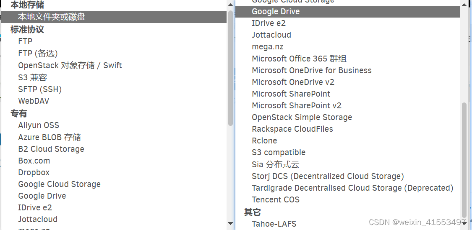Screen dimensions: 472x230
Task: Choose OpenStack Simple Storage
Action: (302, 117)
